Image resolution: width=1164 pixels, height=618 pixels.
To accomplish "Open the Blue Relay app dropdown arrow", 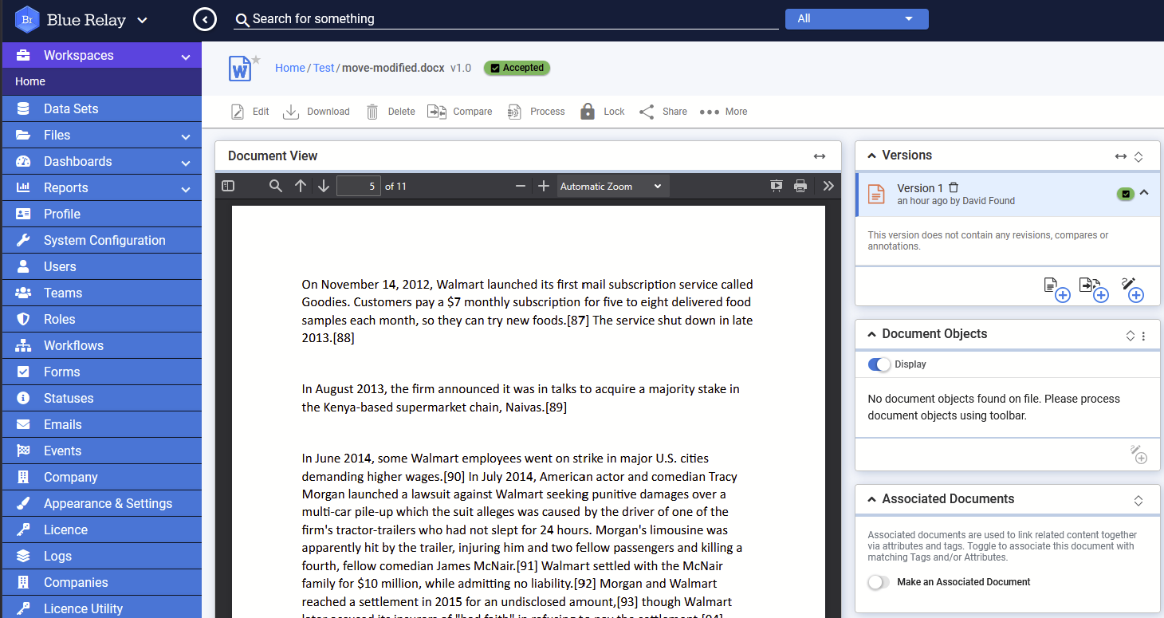I will click(x=143, y=21).
